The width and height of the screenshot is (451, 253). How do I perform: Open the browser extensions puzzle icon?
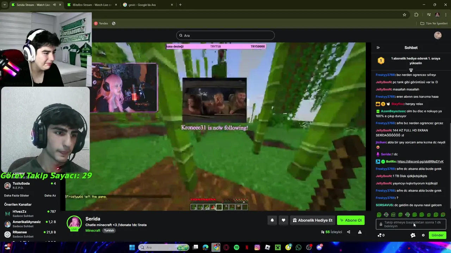click(416, 14)
